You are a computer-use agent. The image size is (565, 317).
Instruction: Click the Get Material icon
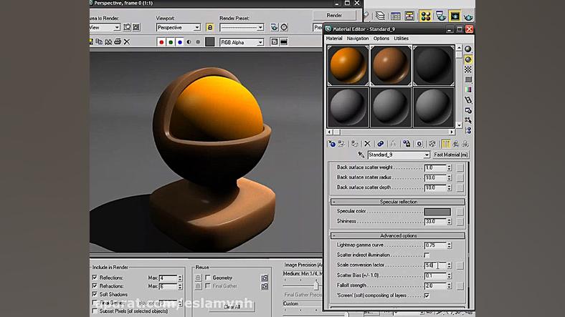[x=331, y=144]
